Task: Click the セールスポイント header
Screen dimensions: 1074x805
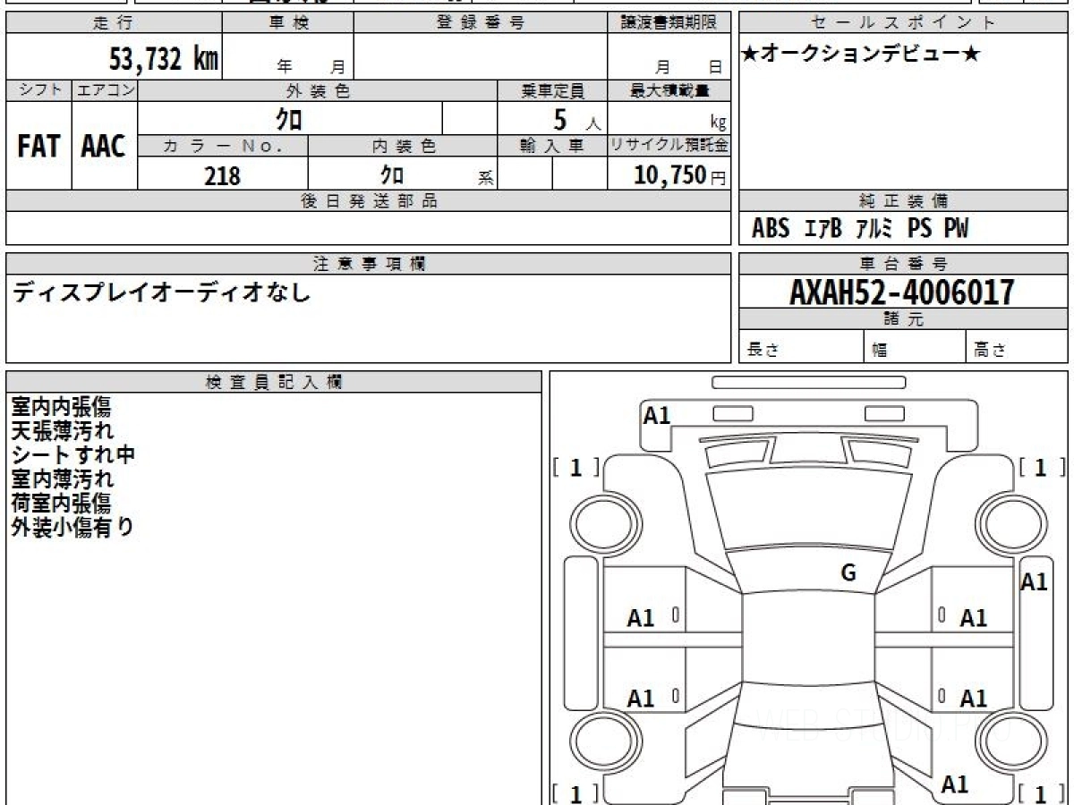Action: point(903,23)
